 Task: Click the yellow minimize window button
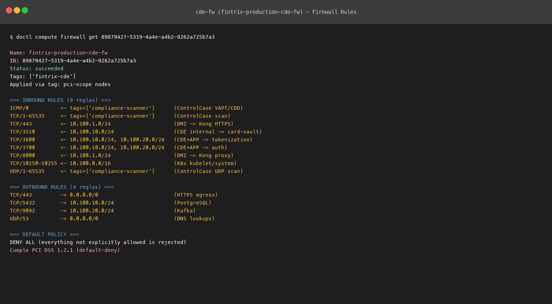(x=17, y=10)
